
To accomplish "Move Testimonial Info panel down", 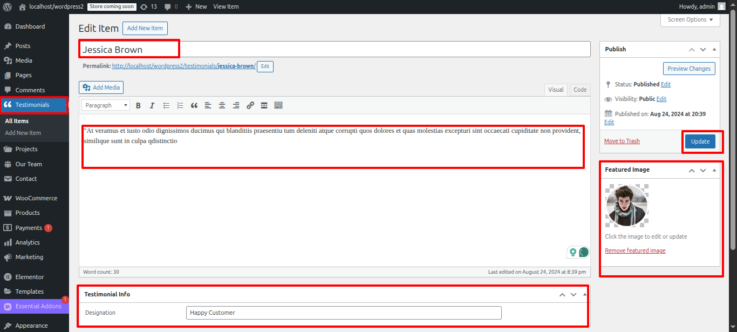I will point(574,295).
